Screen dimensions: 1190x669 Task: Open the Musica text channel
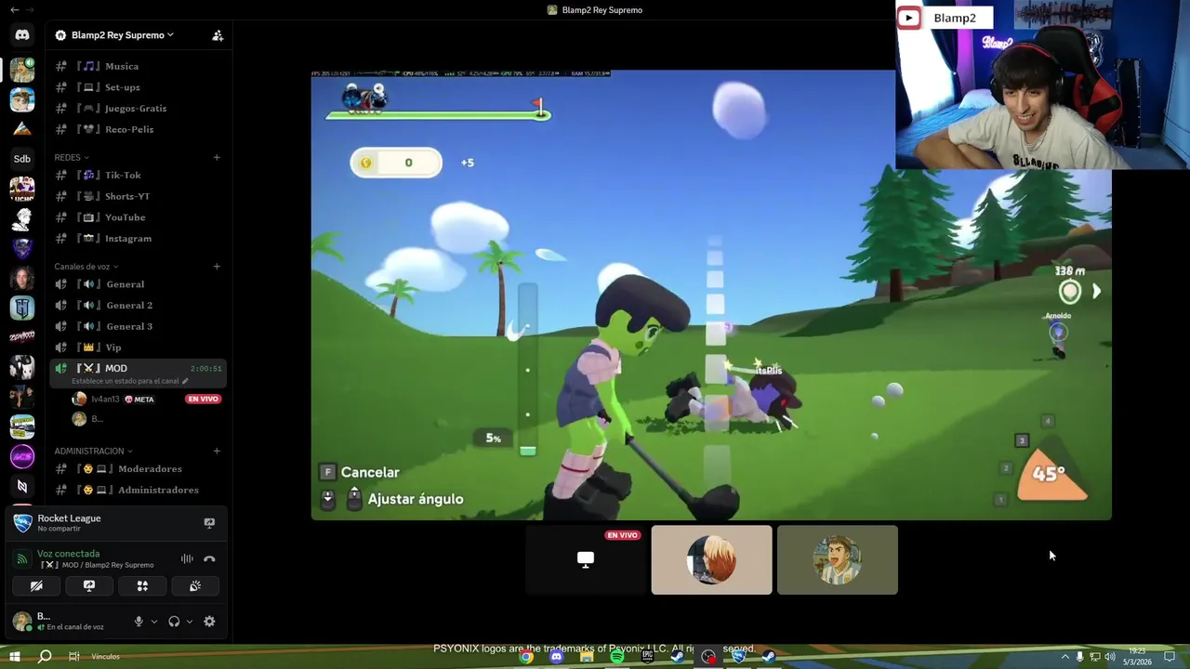(139, 67)
